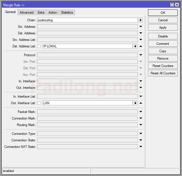Open the Statistics tab
This screenshot has height=176, width=182.
click(x=67, y=12)
